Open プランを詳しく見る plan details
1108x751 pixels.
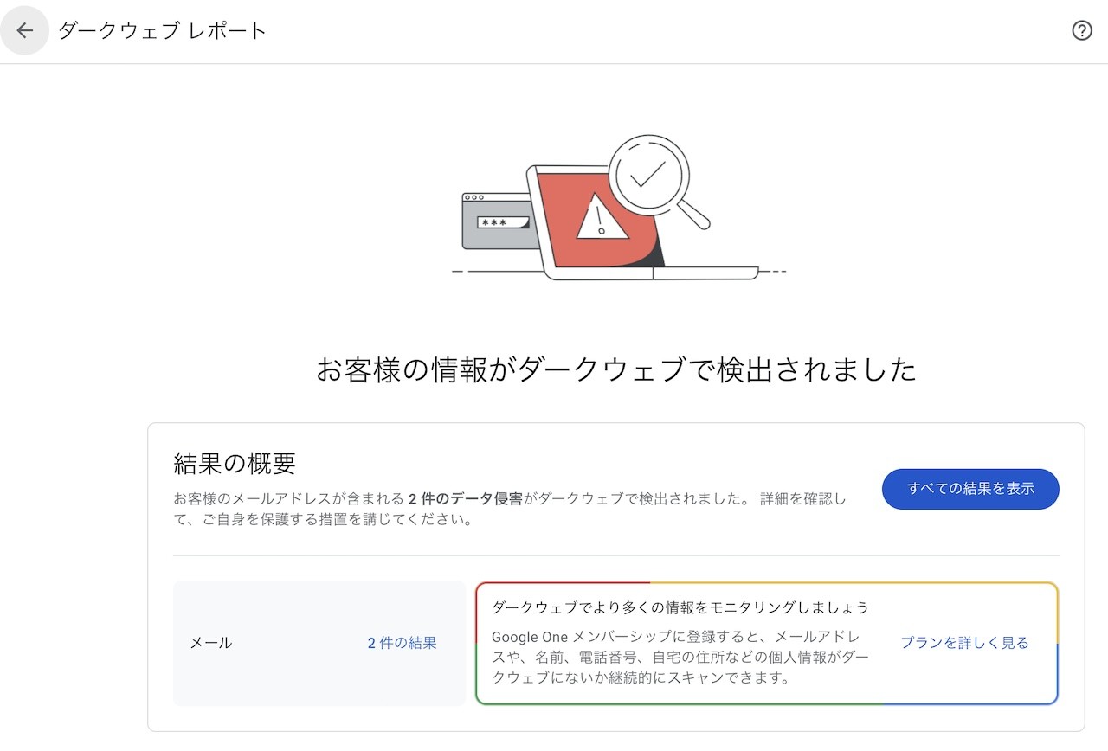(x=964, y=643)
